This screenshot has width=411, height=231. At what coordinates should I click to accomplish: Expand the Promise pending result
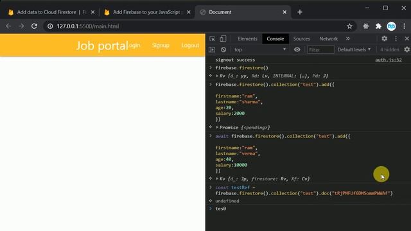(217, 128)
